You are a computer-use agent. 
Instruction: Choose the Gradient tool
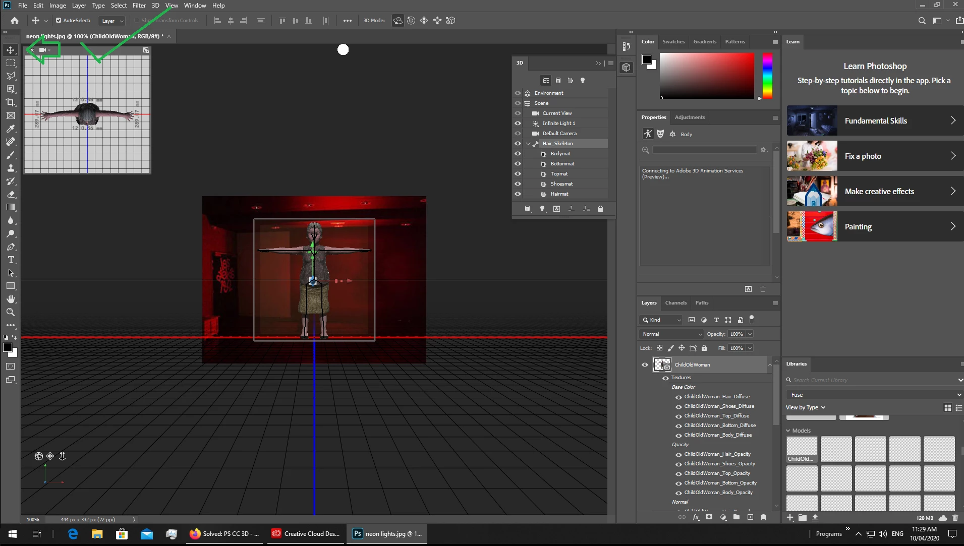pyautogui.click(x=11, y=207)
